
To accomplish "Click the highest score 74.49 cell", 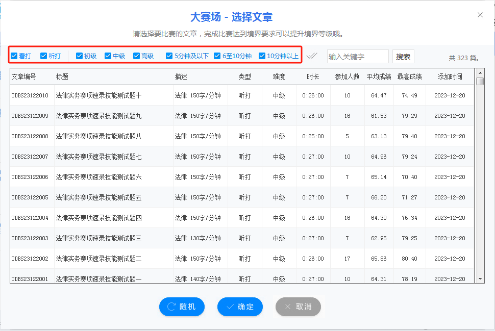I will coord(409,95).
